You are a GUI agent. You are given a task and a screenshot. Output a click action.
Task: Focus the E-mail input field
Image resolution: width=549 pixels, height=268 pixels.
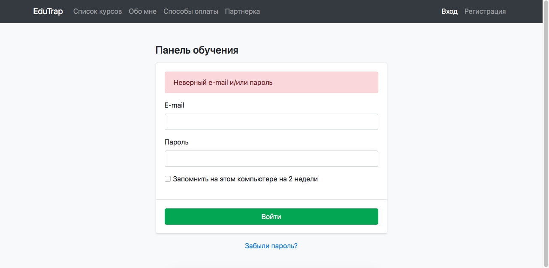[x=271, y=122]
